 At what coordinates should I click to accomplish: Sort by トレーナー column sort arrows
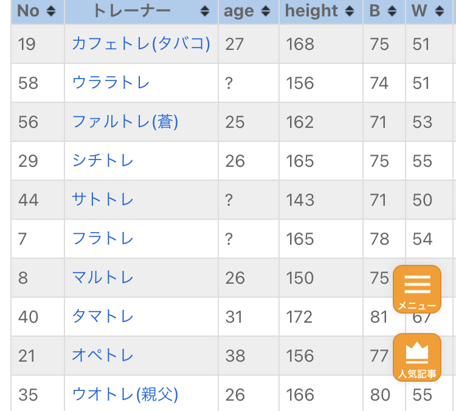point(205,11)
